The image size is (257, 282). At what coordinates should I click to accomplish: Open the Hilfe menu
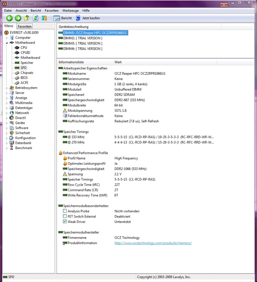[x=86, y=10]
